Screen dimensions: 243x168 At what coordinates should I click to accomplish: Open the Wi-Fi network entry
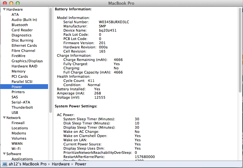coord(16,149)
